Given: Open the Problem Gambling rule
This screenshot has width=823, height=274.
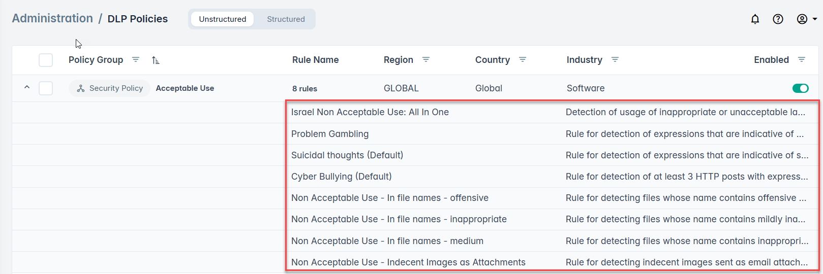Looking at the screenshot, I should coord(330,134).
